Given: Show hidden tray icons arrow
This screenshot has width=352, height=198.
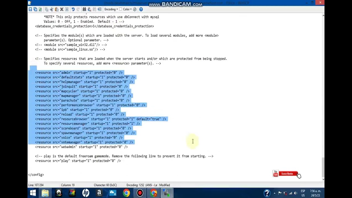Looking at the screenshot, I should click(274, 193).
